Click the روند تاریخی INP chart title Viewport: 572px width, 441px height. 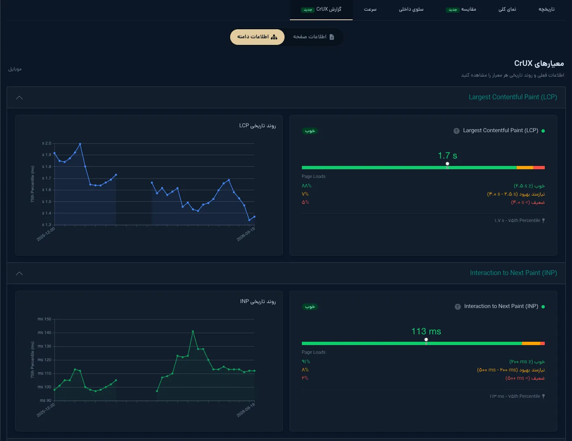258,301
